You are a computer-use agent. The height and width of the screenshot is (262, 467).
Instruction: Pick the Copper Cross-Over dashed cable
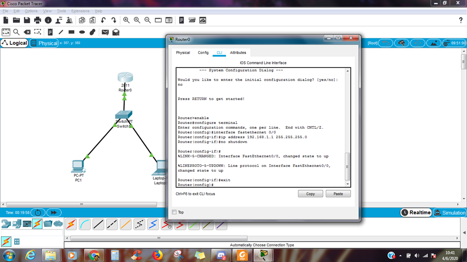tap(112, 225)
